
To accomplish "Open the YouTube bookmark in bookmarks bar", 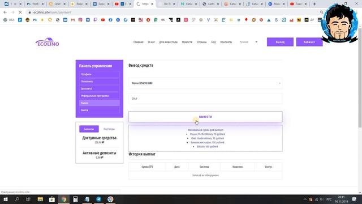I will (103, 20).
